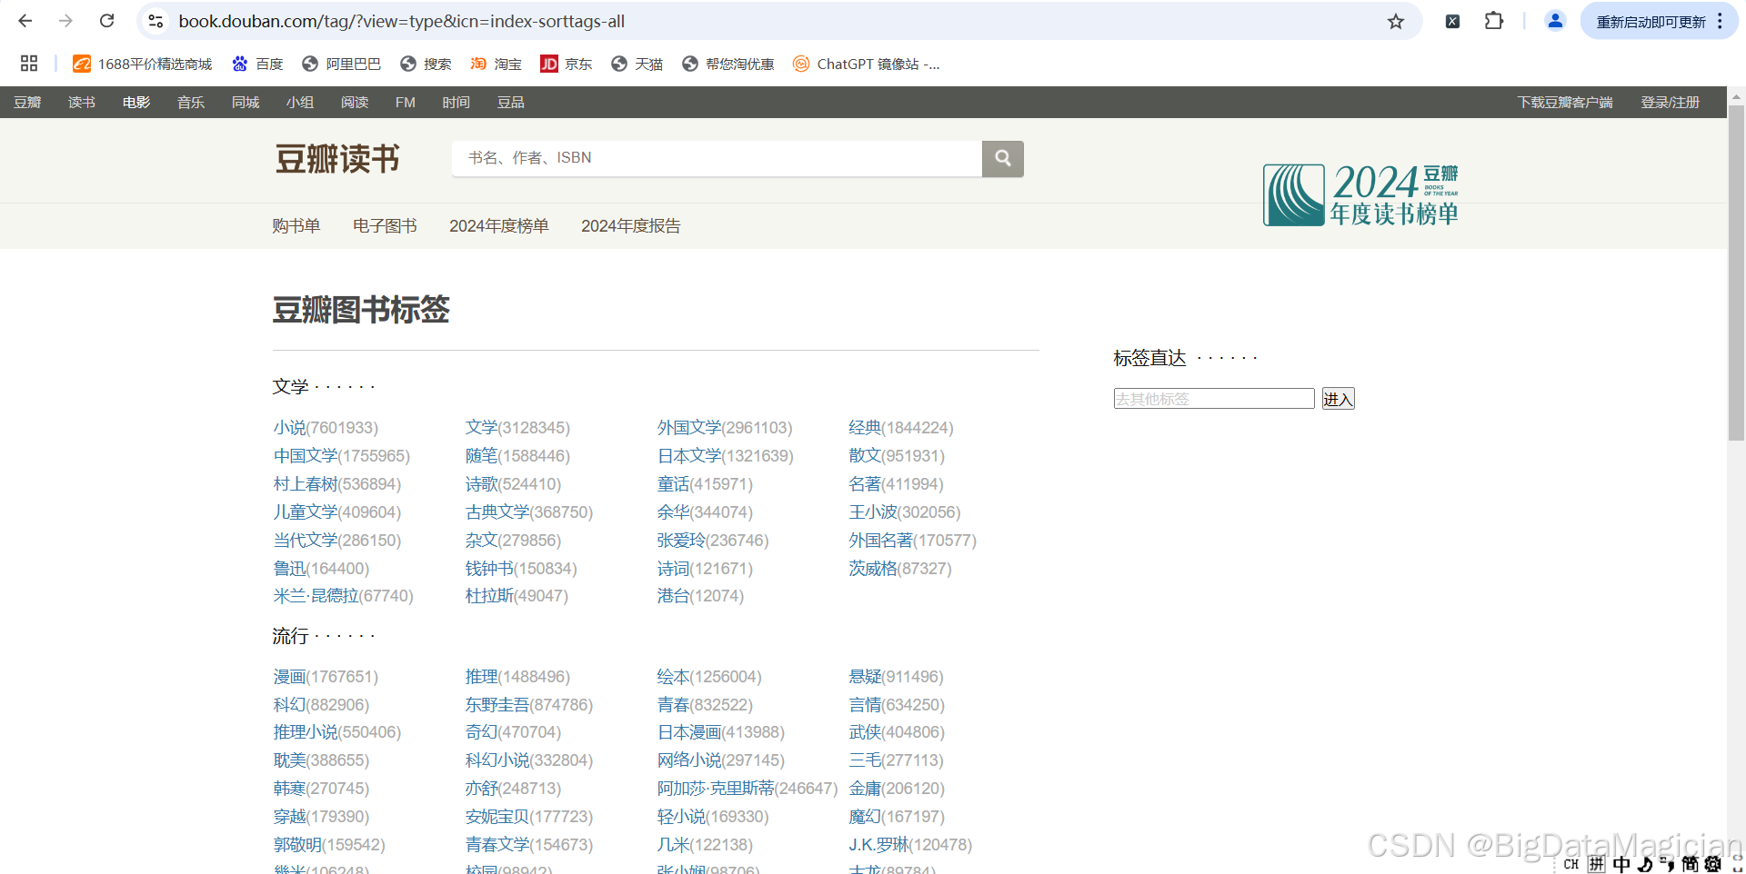
Task: Open the 悬疑 tag link
Action: tap(865, 676)
